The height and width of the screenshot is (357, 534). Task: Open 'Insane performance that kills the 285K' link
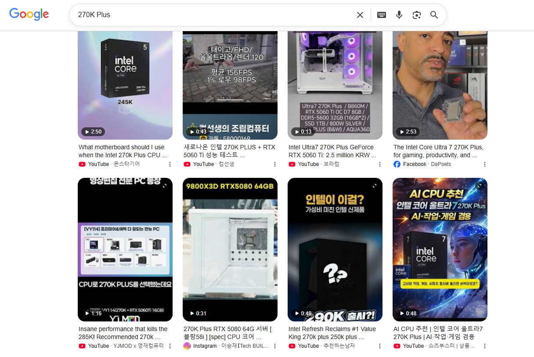(123, 333)
